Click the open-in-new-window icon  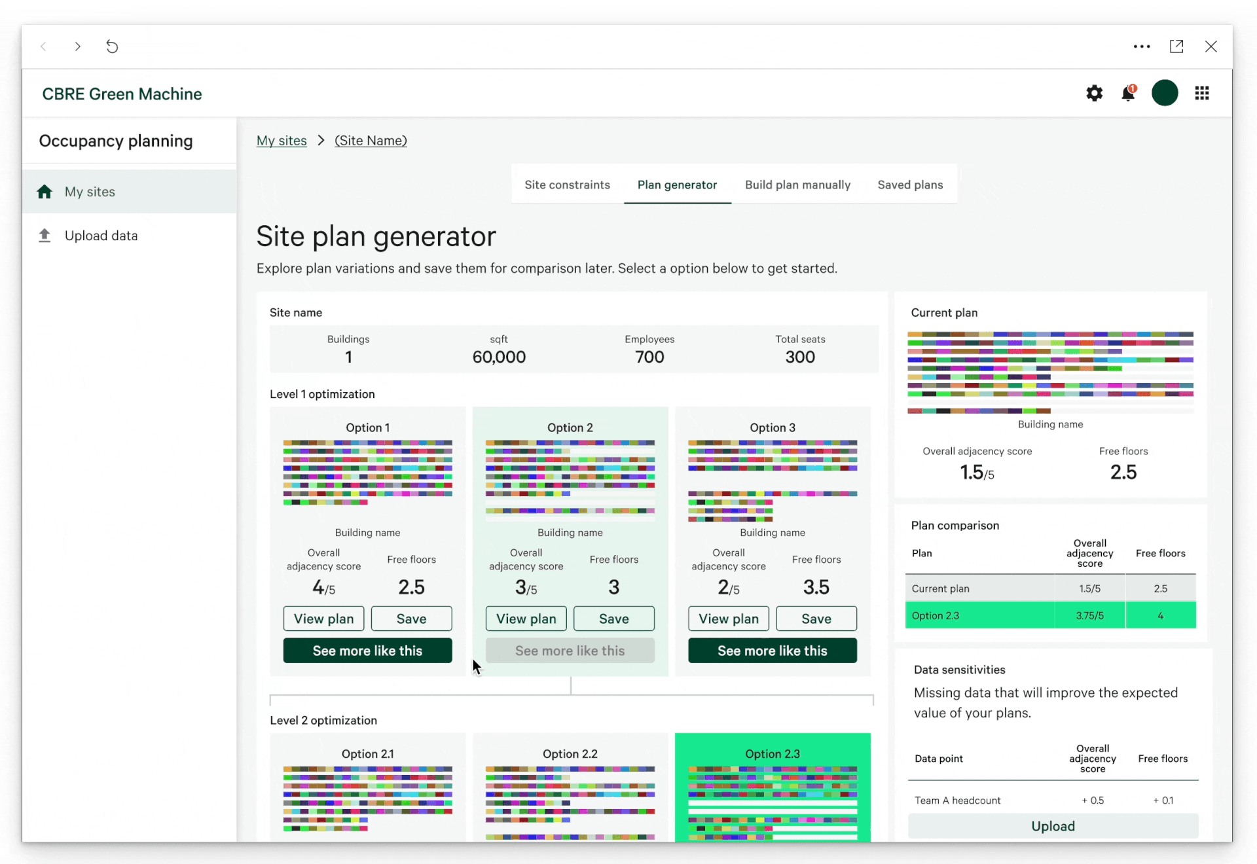coord(1176,46)
